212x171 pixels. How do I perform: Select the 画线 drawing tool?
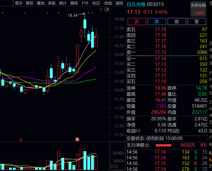click(74, 3)
